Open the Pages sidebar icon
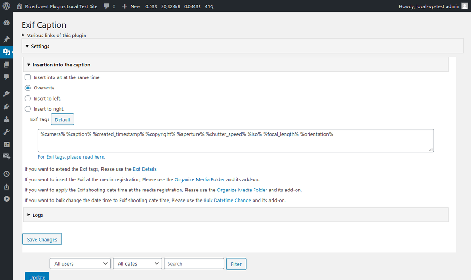 (6, 64)
